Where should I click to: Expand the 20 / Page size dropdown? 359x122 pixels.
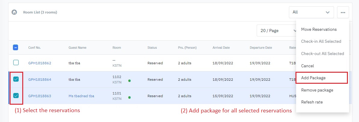[x=277, y=30]
